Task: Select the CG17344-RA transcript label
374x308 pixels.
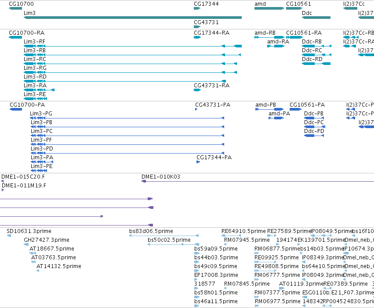Action: click(211, 32)
